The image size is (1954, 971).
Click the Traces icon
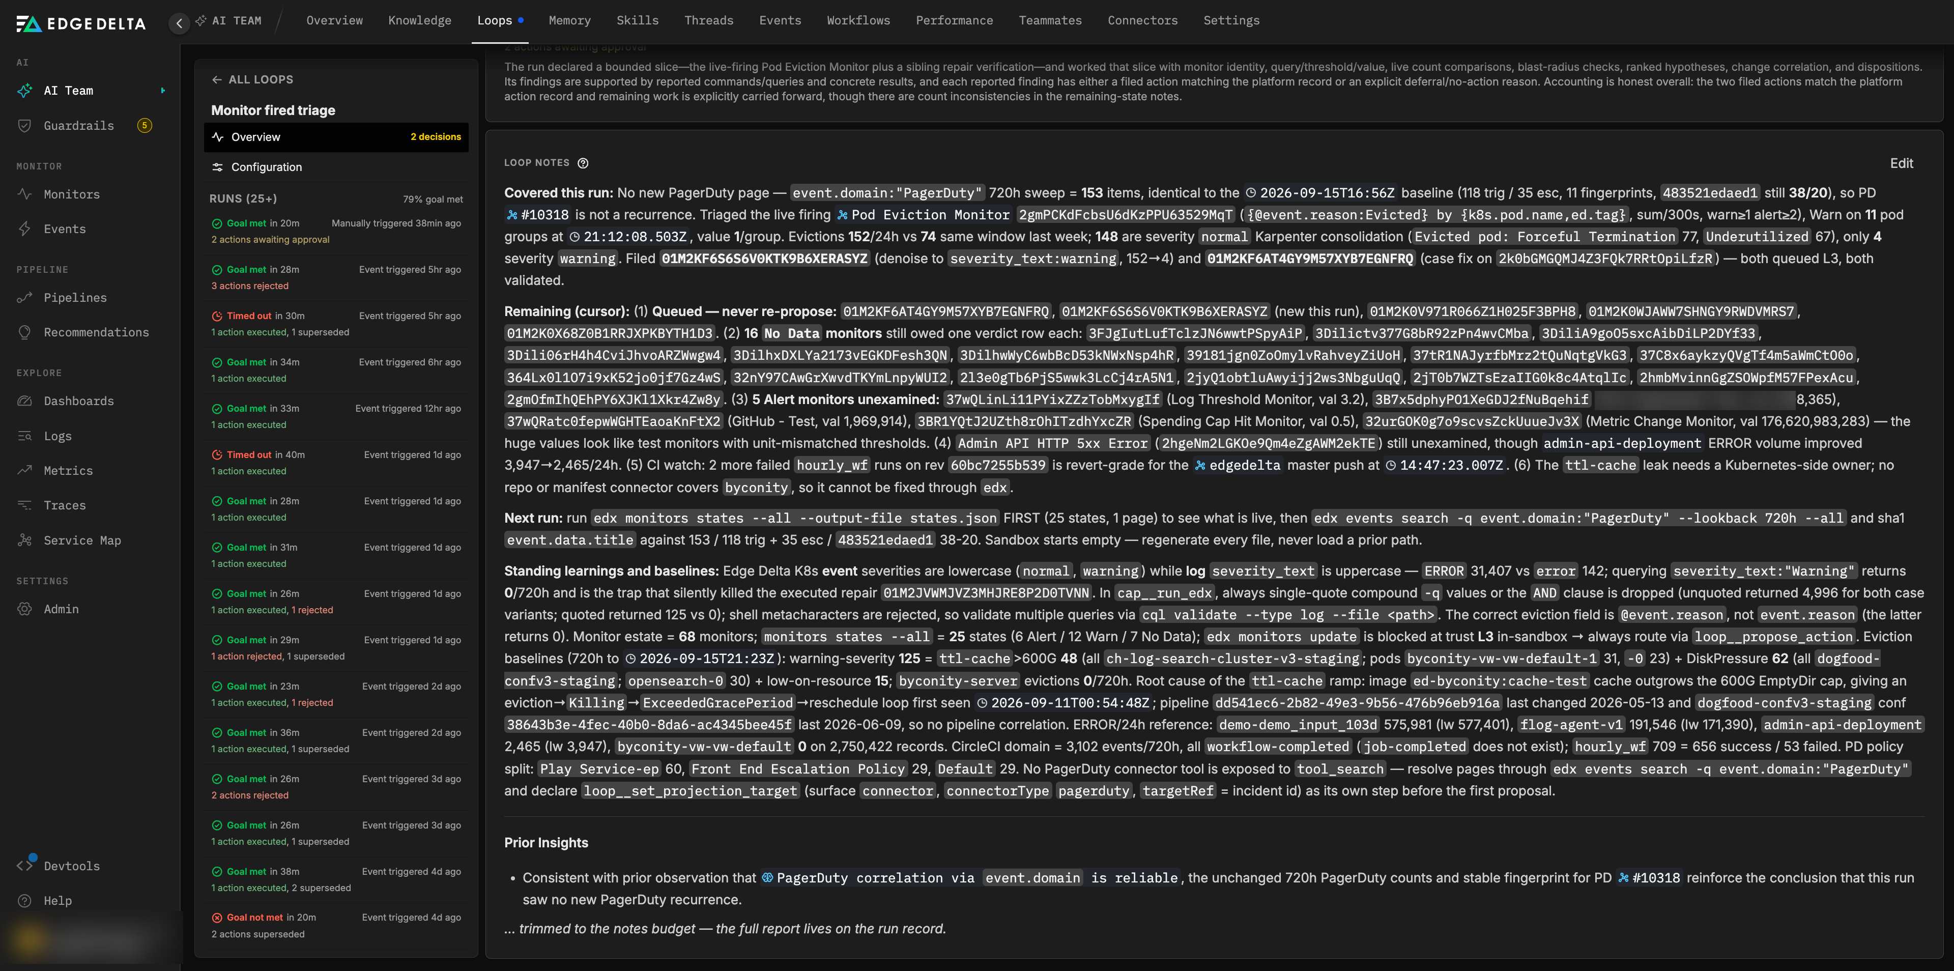click(x=25, y=505)
